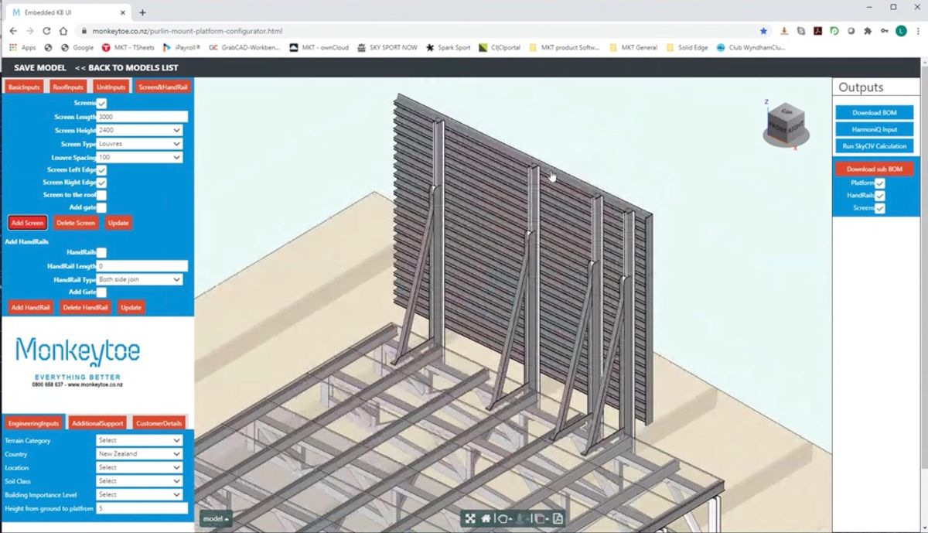Uncheck the Screens checkbox
Screen dimensions: 928x533
coord(101,103)
